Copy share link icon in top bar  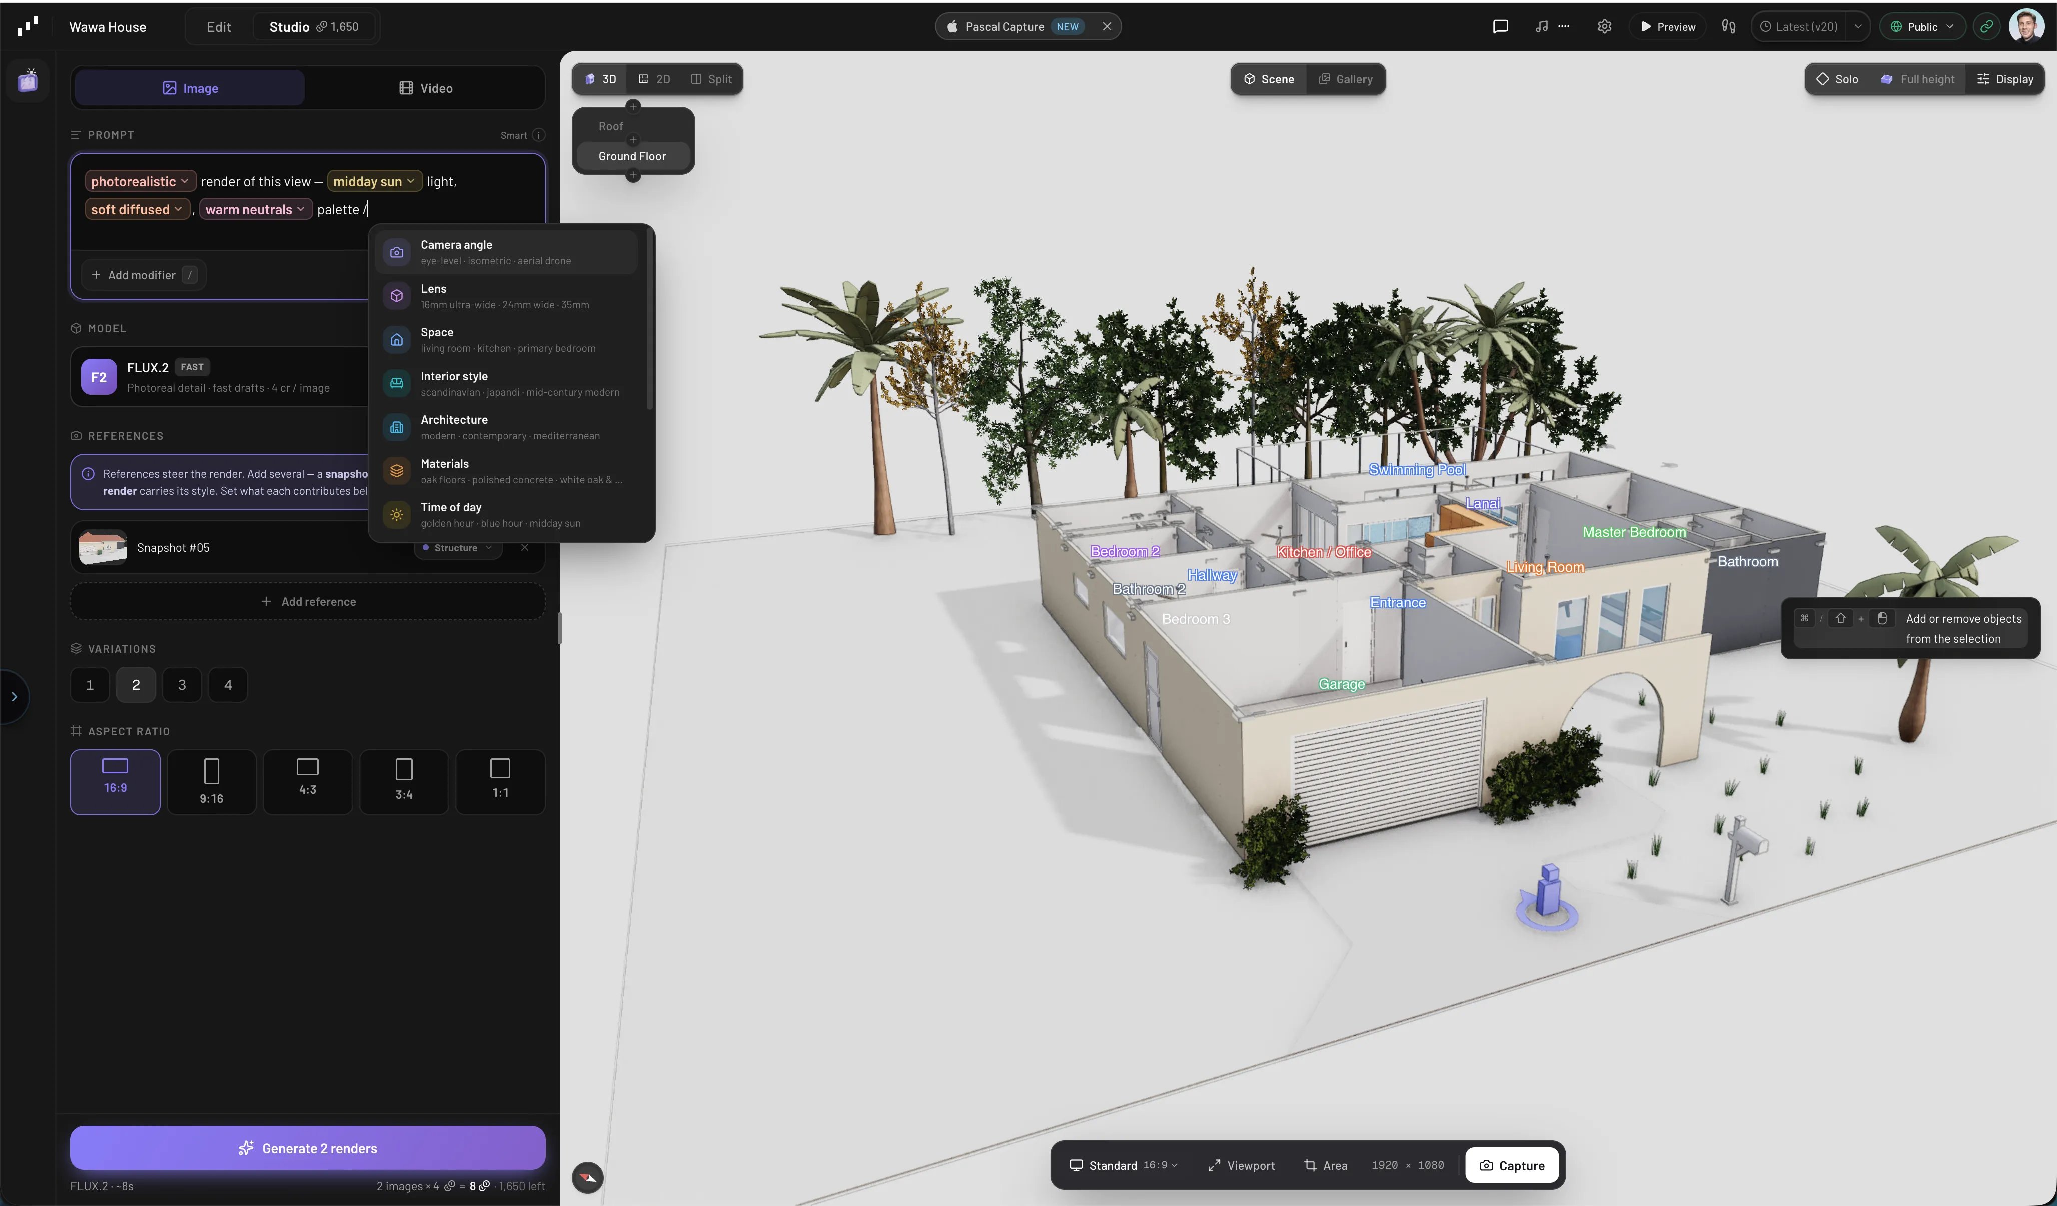[x=1987, y=27]
